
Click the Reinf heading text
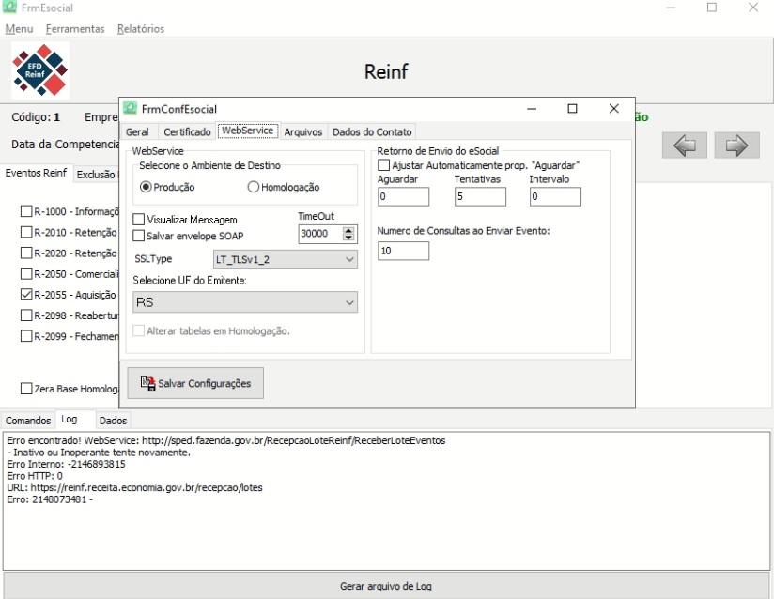(386, 71)
